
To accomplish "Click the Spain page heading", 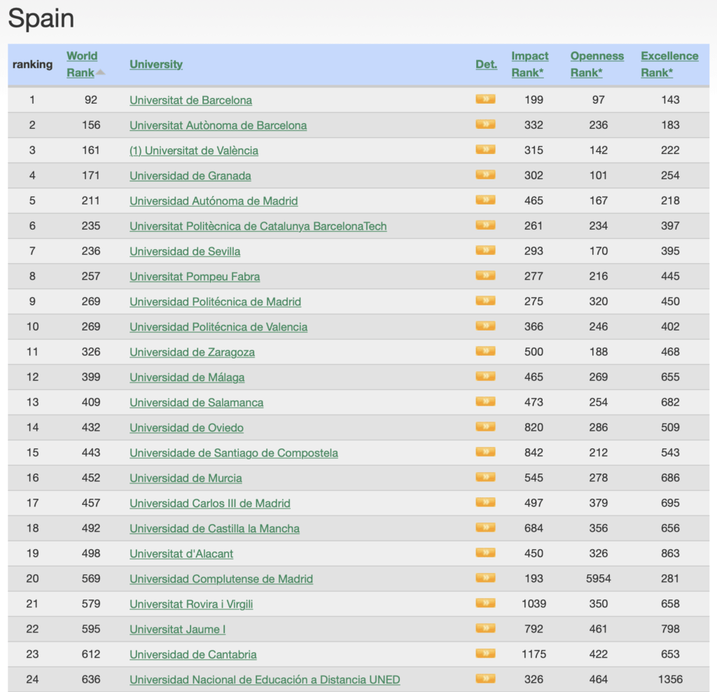I will (x=41, y=18).
